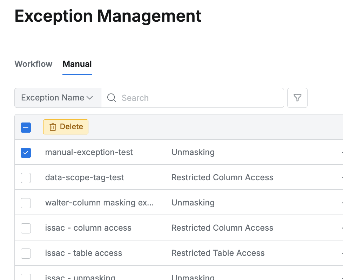
Task: Uncheck the manual-exception-test row checkbox
Action: click(26, 153)
